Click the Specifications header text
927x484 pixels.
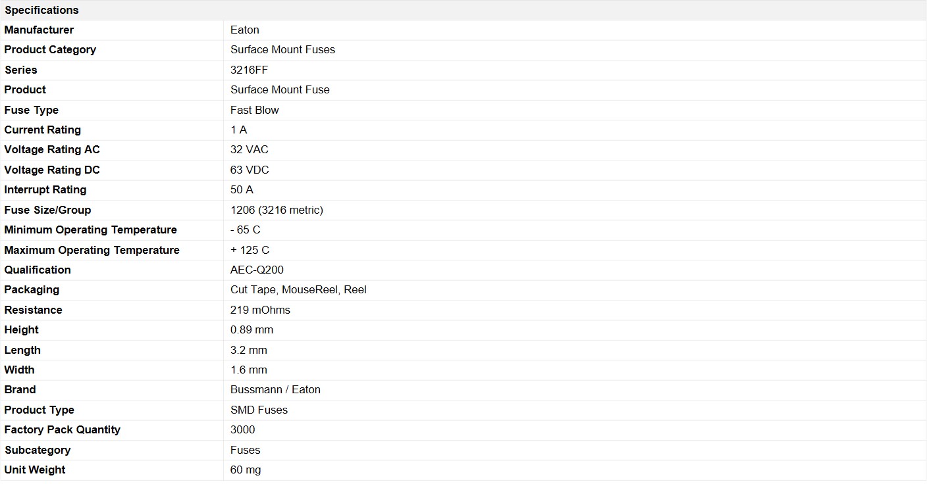point(41,10)
